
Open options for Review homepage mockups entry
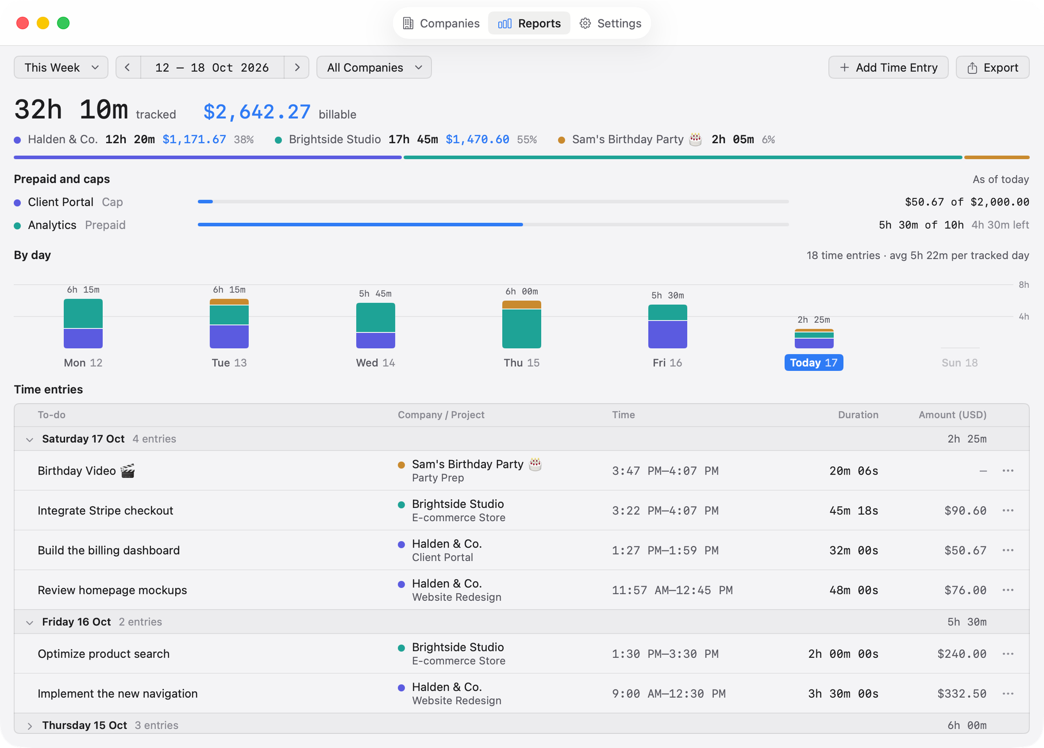(x=1008, y=590)
